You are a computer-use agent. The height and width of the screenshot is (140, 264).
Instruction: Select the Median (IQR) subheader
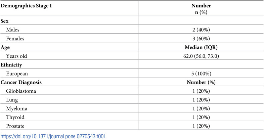pos(201,47)
